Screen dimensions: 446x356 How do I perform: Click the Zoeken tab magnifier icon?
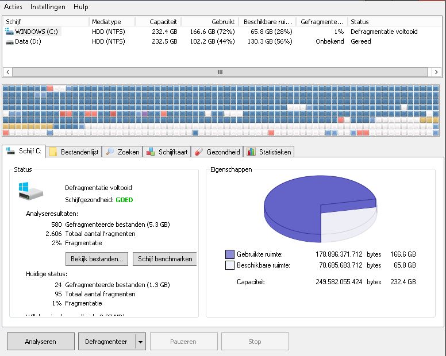(x=110, y=152)
